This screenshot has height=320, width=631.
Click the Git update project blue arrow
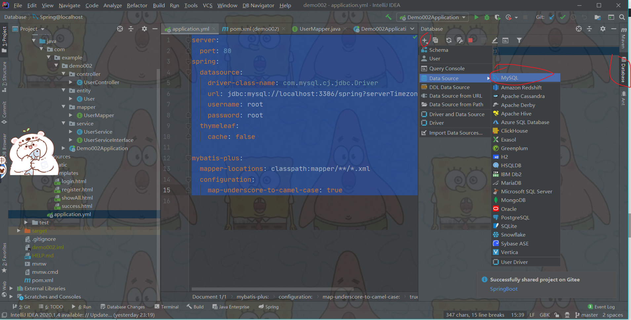551,17
